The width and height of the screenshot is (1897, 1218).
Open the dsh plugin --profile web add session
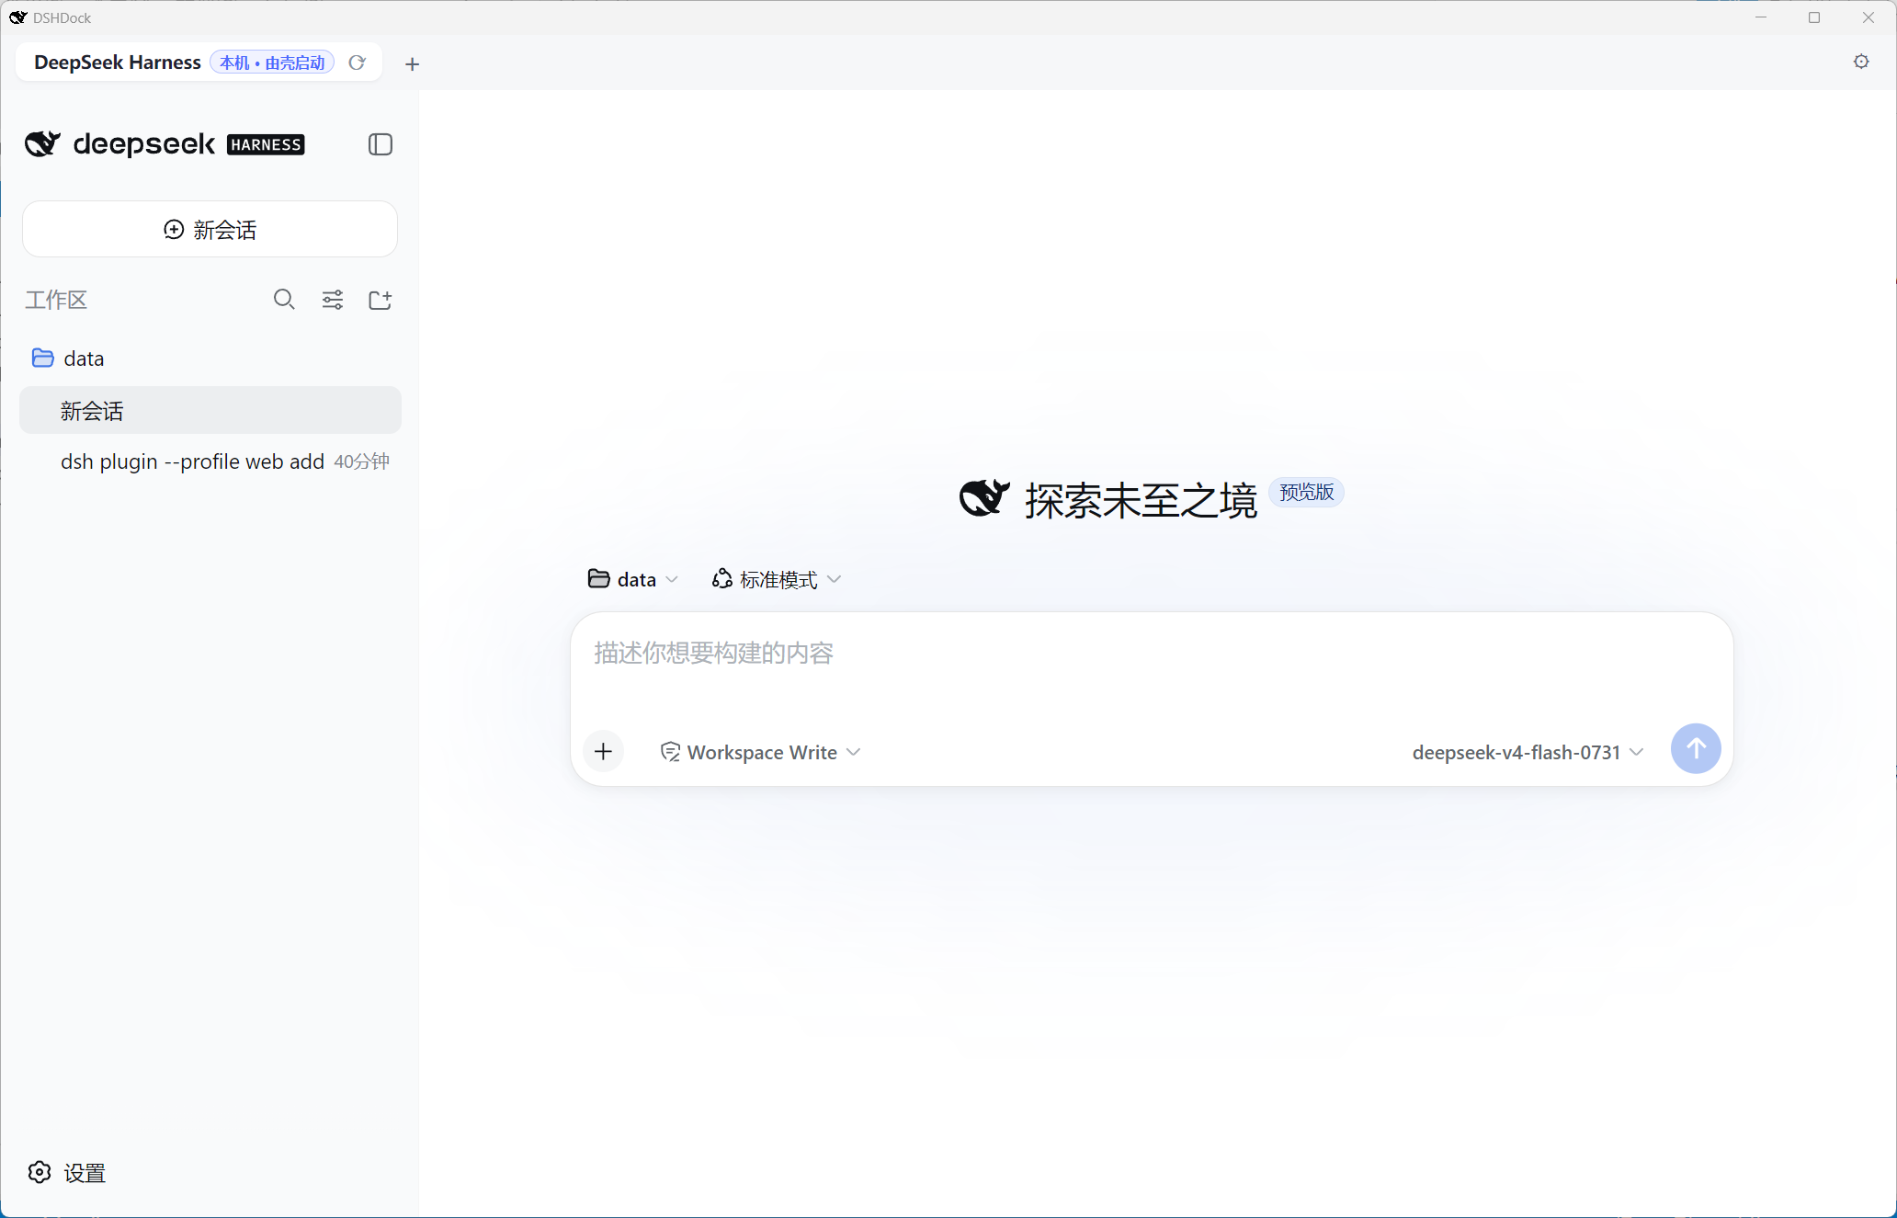point(210,461)
